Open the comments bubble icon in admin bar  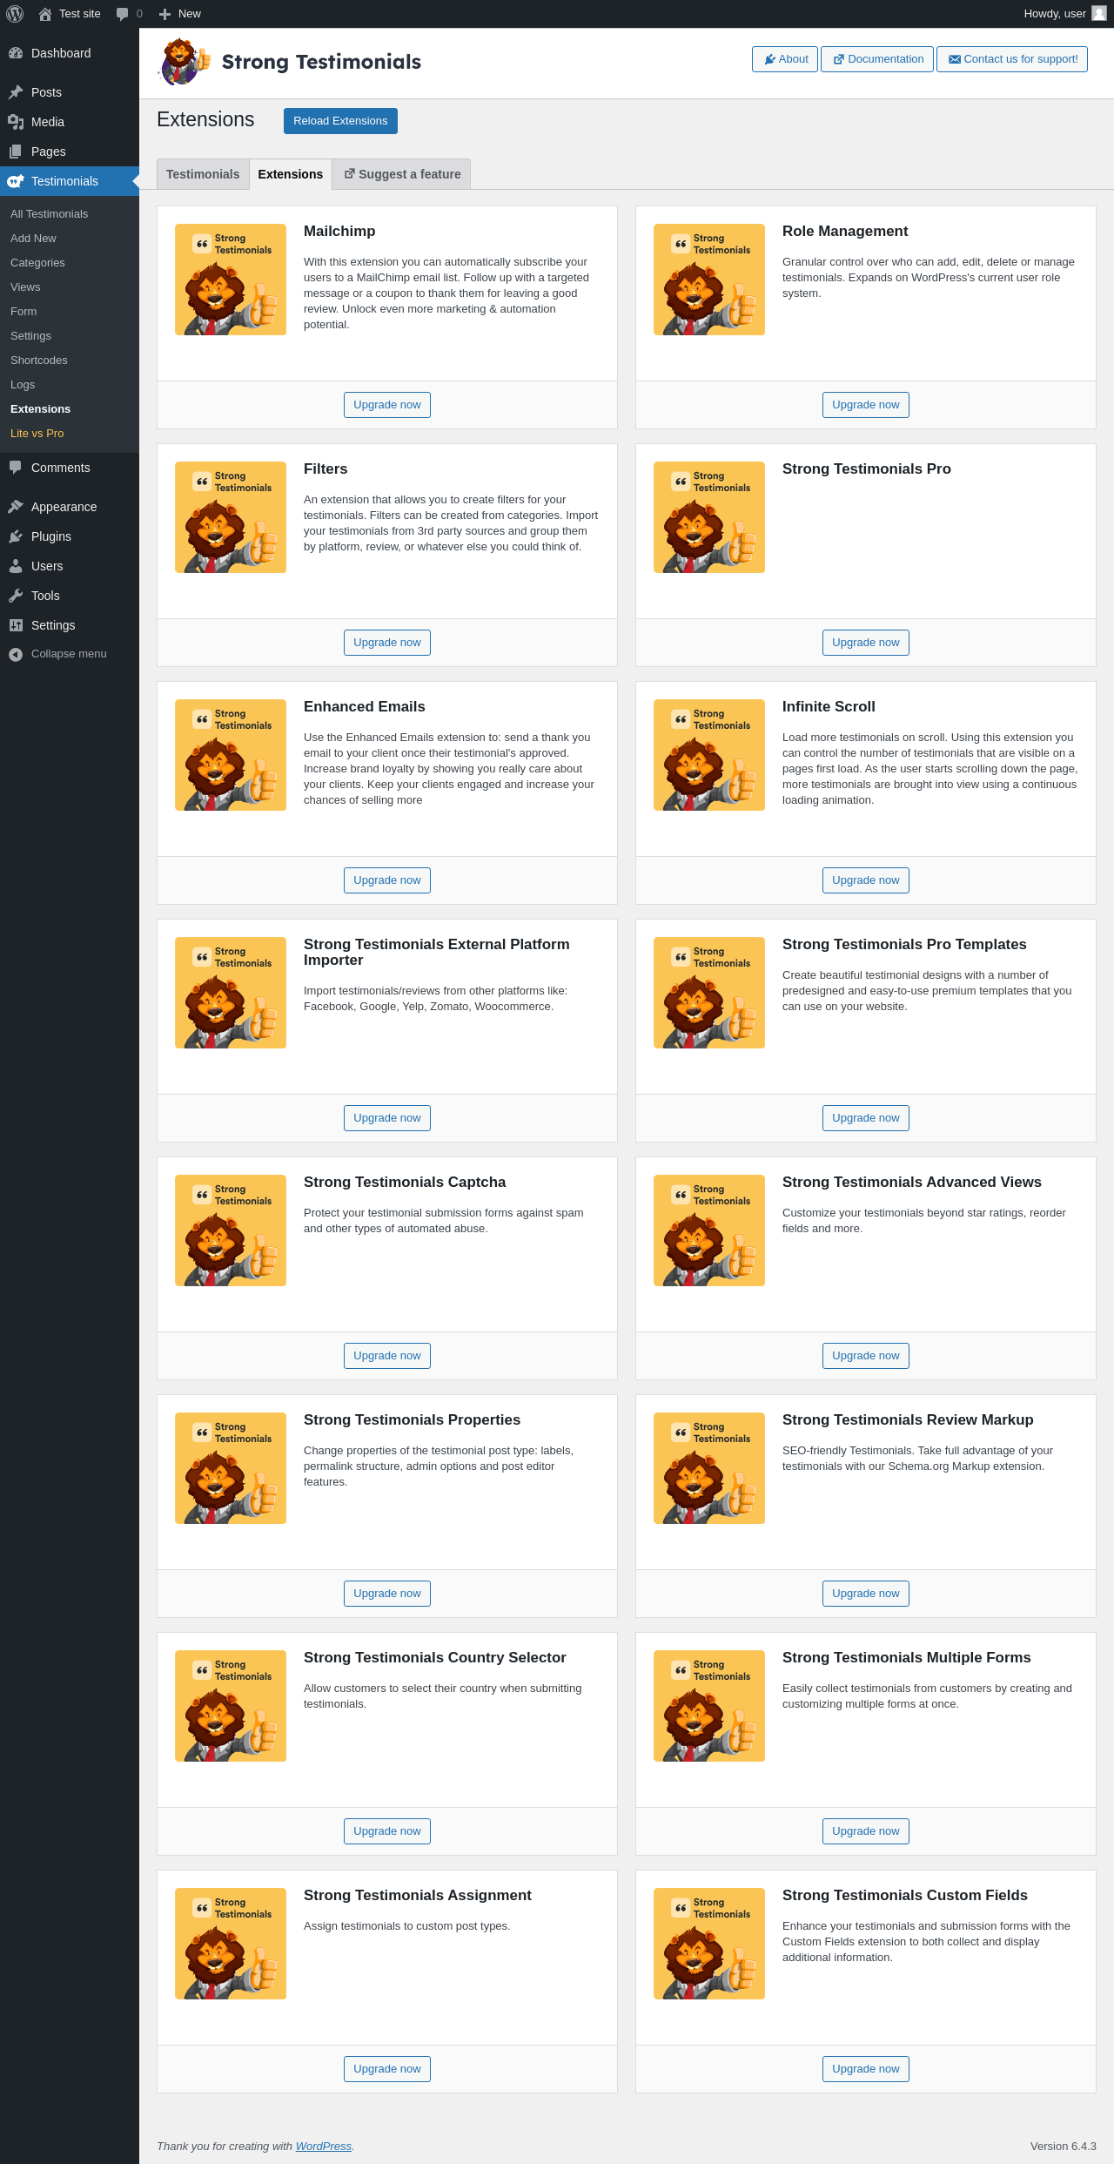(x=122, y=14)
